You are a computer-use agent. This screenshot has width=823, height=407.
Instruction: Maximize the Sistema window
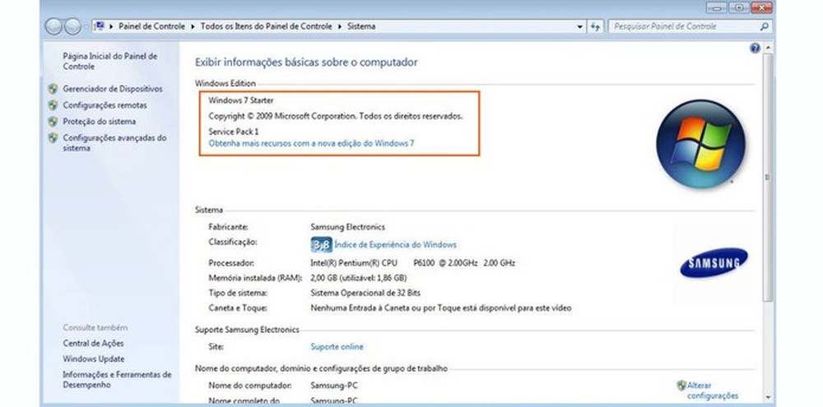click(x=738, y=7)
